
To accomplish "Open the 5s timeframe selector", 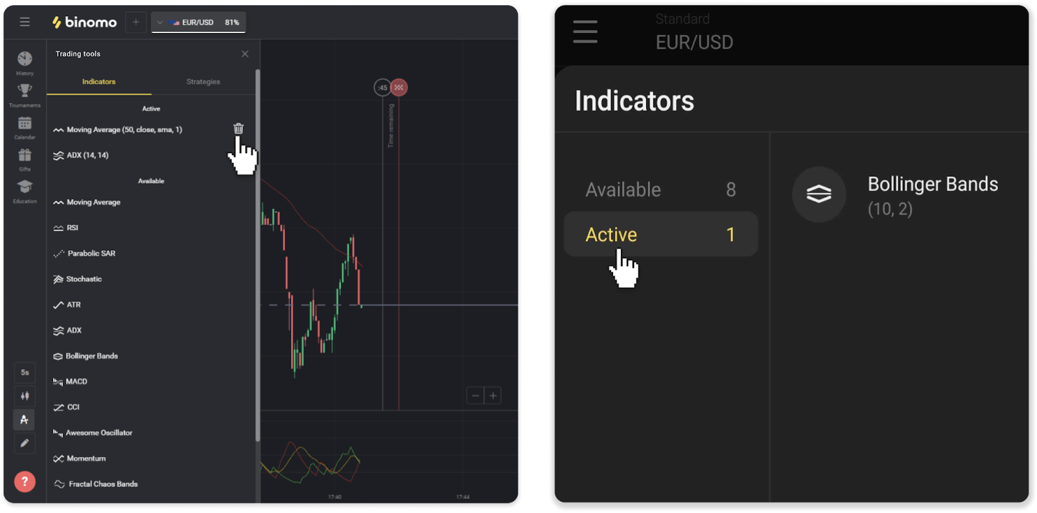I will (x=25, y=372).
